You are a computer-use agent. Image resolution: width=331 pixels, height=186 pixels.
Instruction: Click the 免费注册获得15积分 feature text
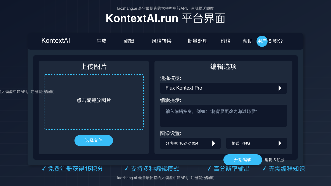pyautogui.click(x=75, y=169)
